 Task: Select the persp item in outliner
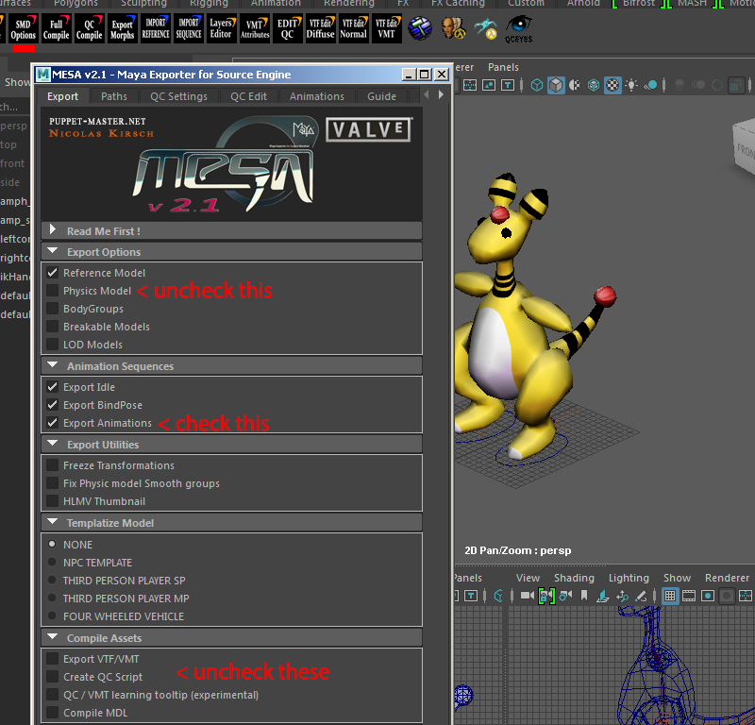pos(14,126)
